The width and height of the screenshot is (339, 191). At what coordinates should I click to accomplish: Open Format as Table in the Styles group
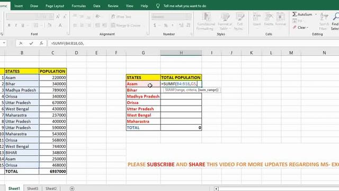pos(225,21)
